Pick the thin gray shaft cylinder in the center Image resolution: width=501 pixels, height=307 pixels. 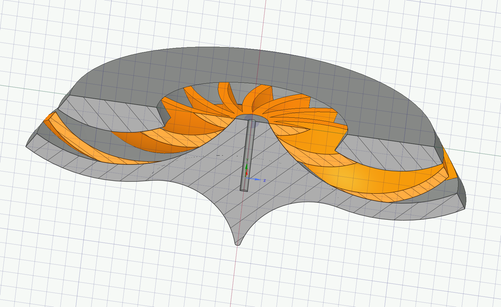tap(248, 156)
